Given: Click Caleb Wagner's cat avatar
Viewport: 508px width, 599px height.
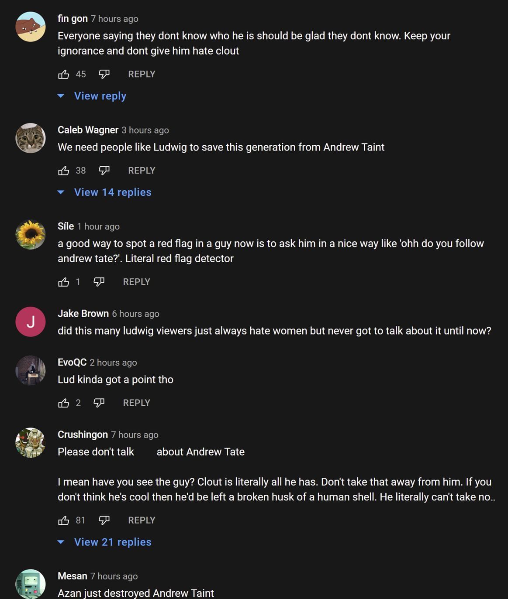Looking at the screenshot, I should (31, 138).
